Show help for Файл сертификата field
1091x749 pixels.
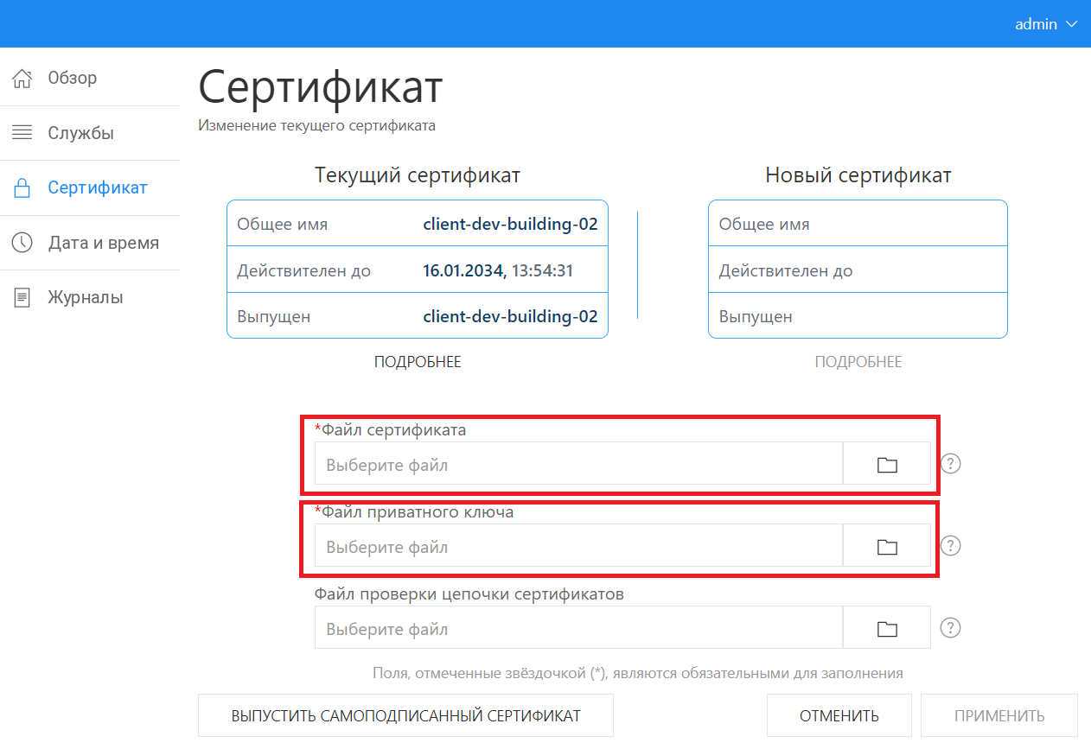[x=951, y=464]
